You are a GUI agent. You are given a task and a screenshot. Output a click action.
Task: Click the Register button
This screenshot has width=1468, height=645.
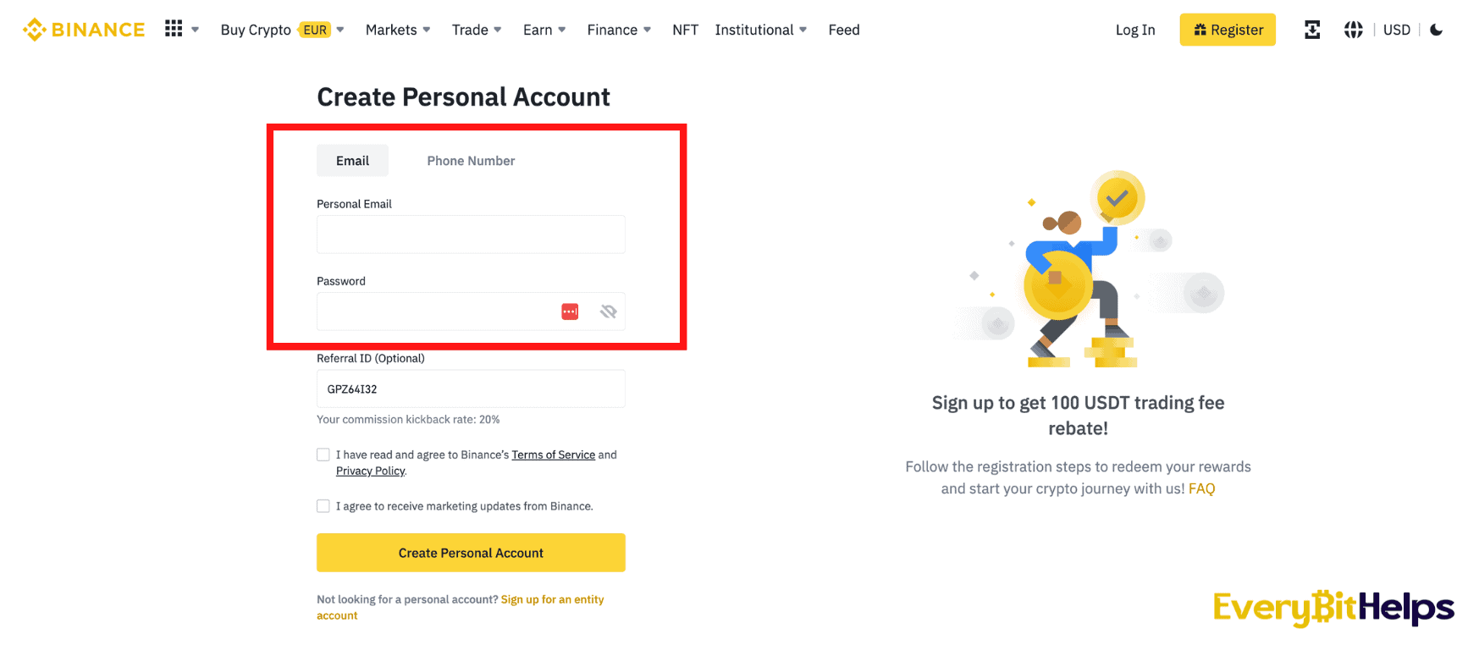(1228, 30)
